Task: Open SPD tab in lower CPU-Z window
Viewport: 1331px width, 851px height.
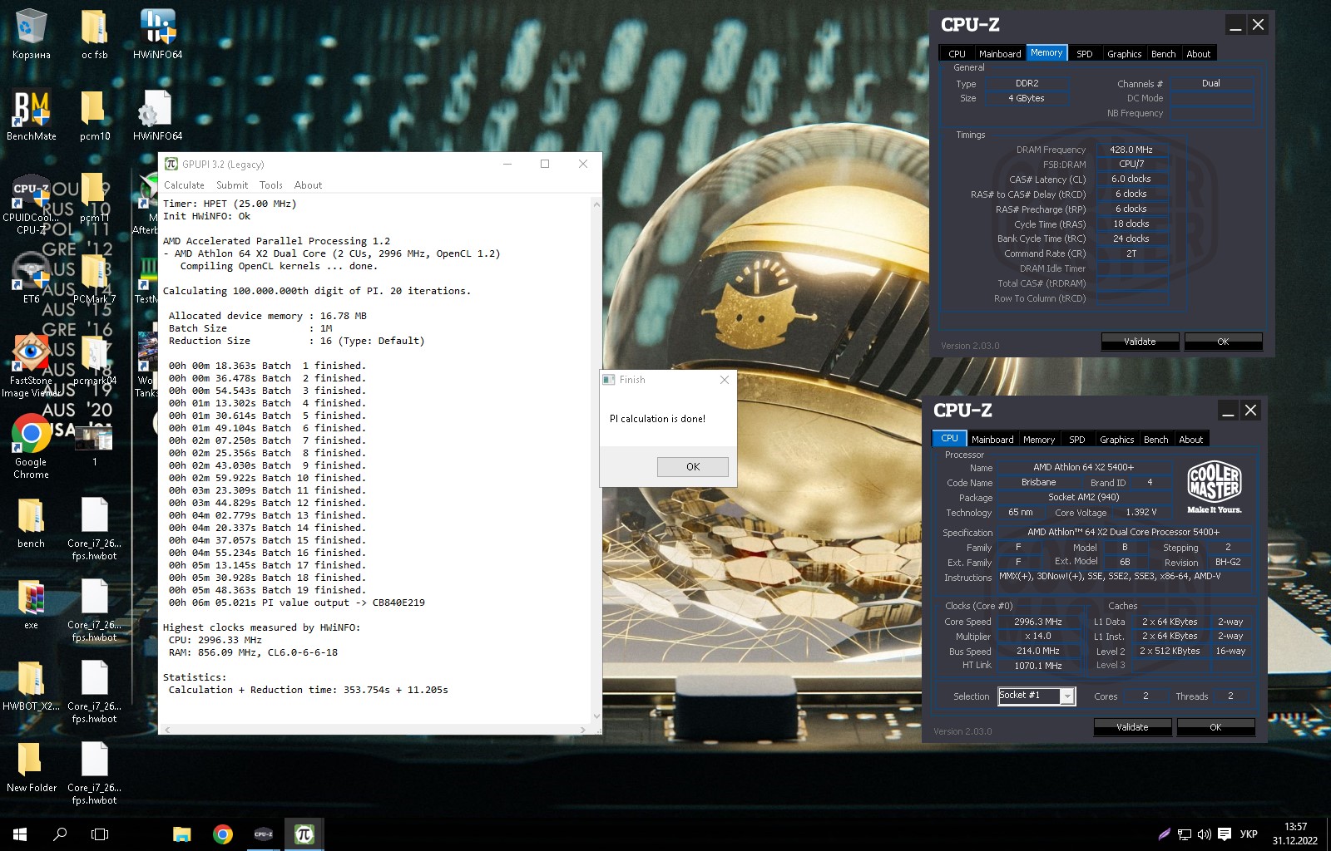Action: click(x=1077, y=440)
